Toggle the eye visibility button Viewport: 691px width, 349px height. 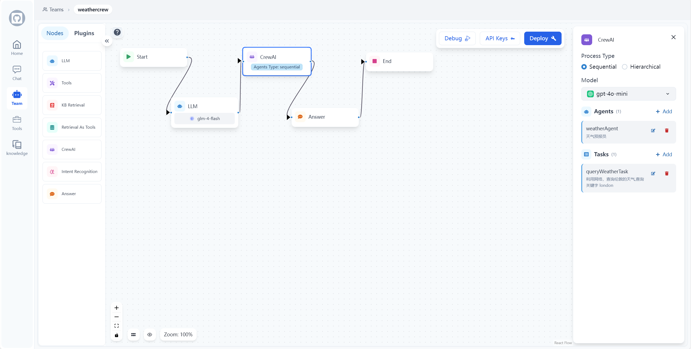149,335
